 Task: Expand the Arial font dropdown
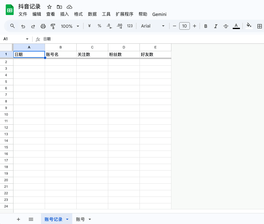click(x=153, y=26)
